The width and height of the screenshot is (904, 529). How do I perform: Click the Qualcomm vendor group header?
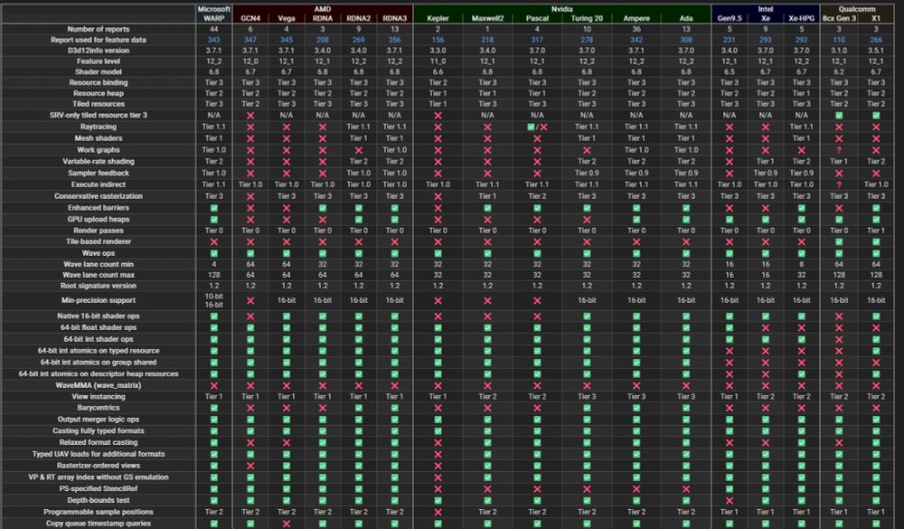(x=857, y=9)
